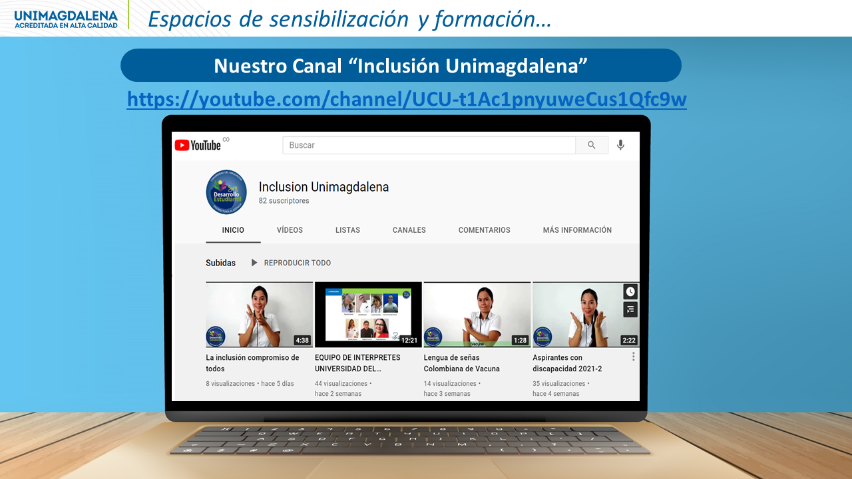The width and height of the screenshot is (852, 479).
Task: Select the INICIO tab
Action: pyautogui.click(x=233, y=230)
